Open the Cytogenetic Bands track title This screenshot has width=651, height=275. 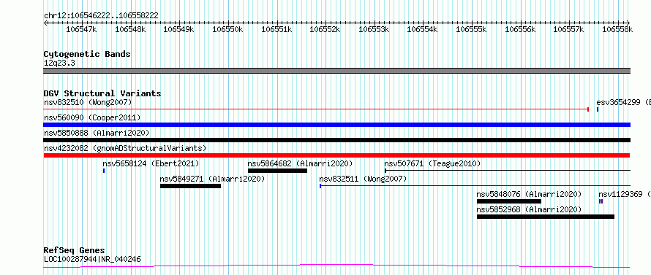[x=87, y=54]
